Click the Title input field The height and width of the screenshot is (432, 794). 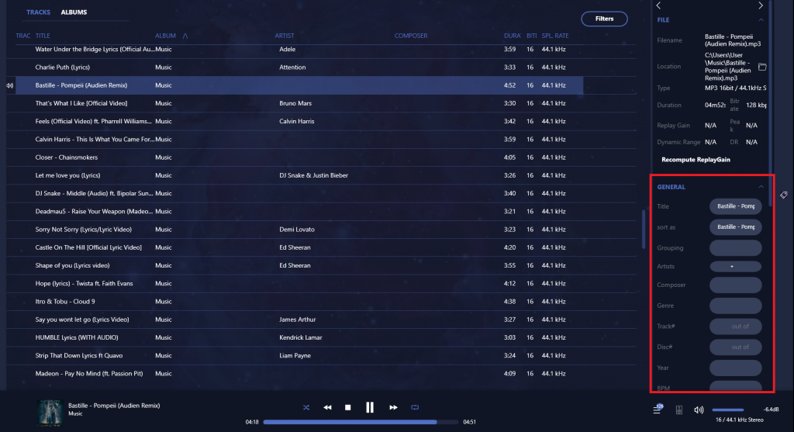735,206
